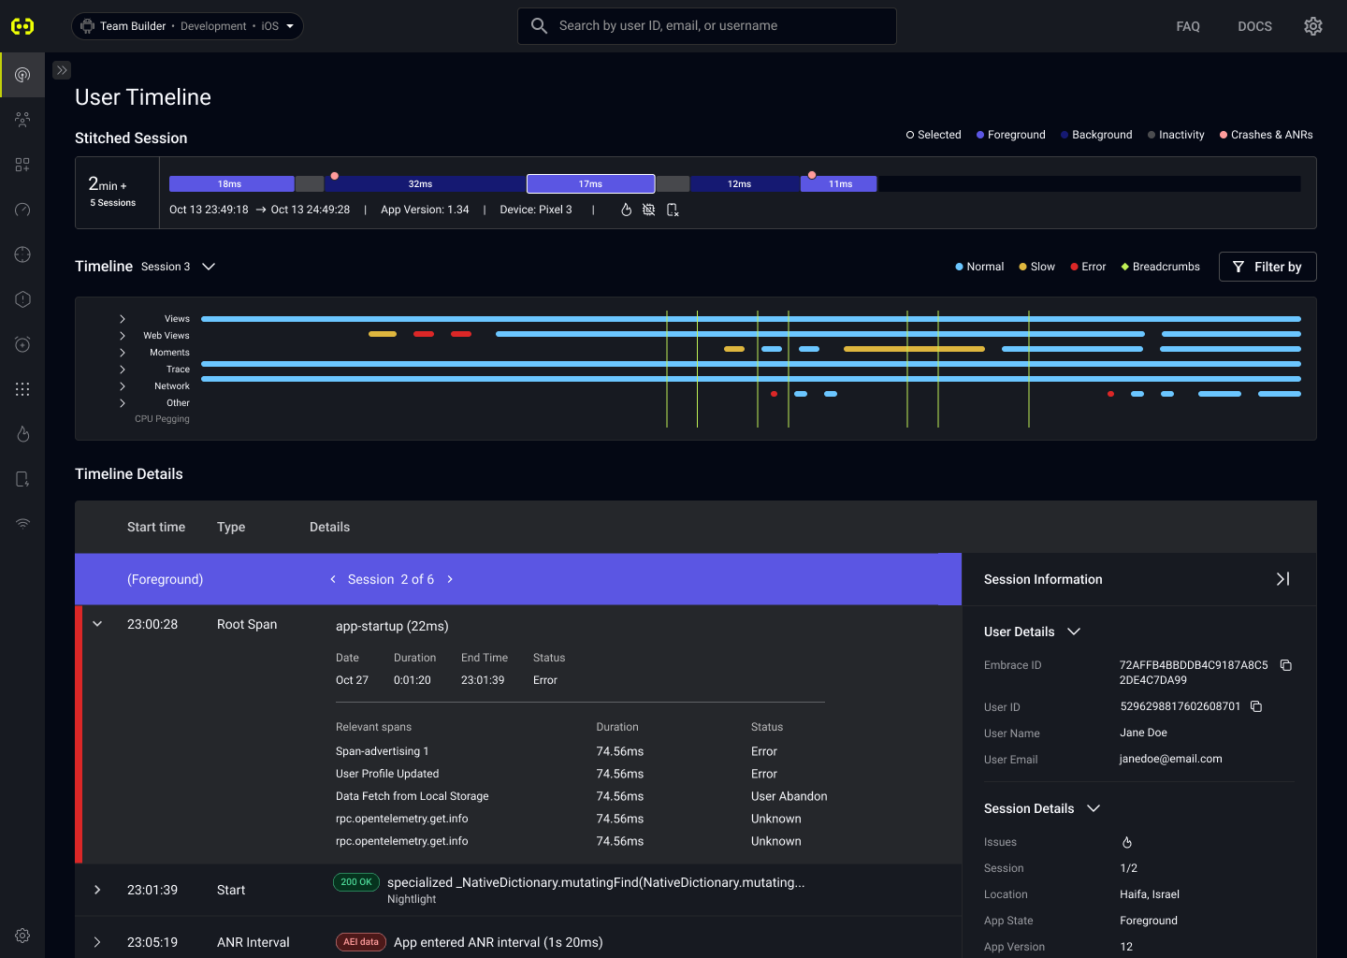Image resolution: width=1347 pixels, height=958 pixels.
Task: Click the User Profile Updated span
Action: [x=387, y=774]
